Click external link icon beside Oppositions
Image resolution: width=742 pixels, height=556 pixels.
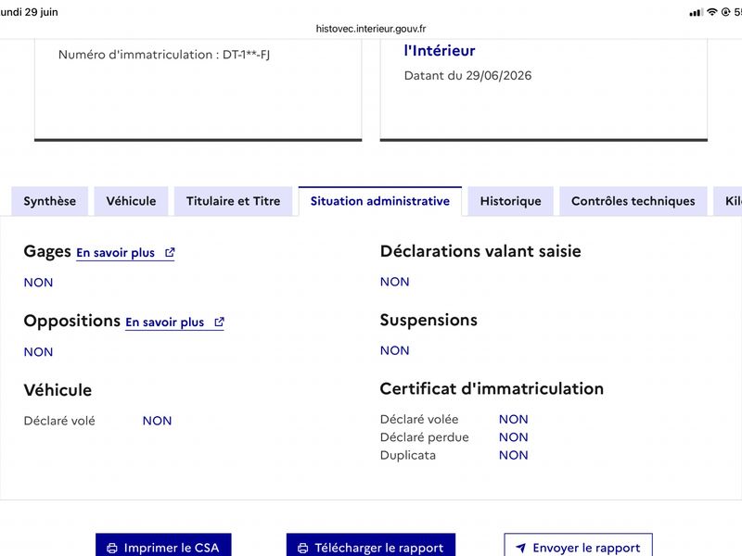(x=219, y=322)
